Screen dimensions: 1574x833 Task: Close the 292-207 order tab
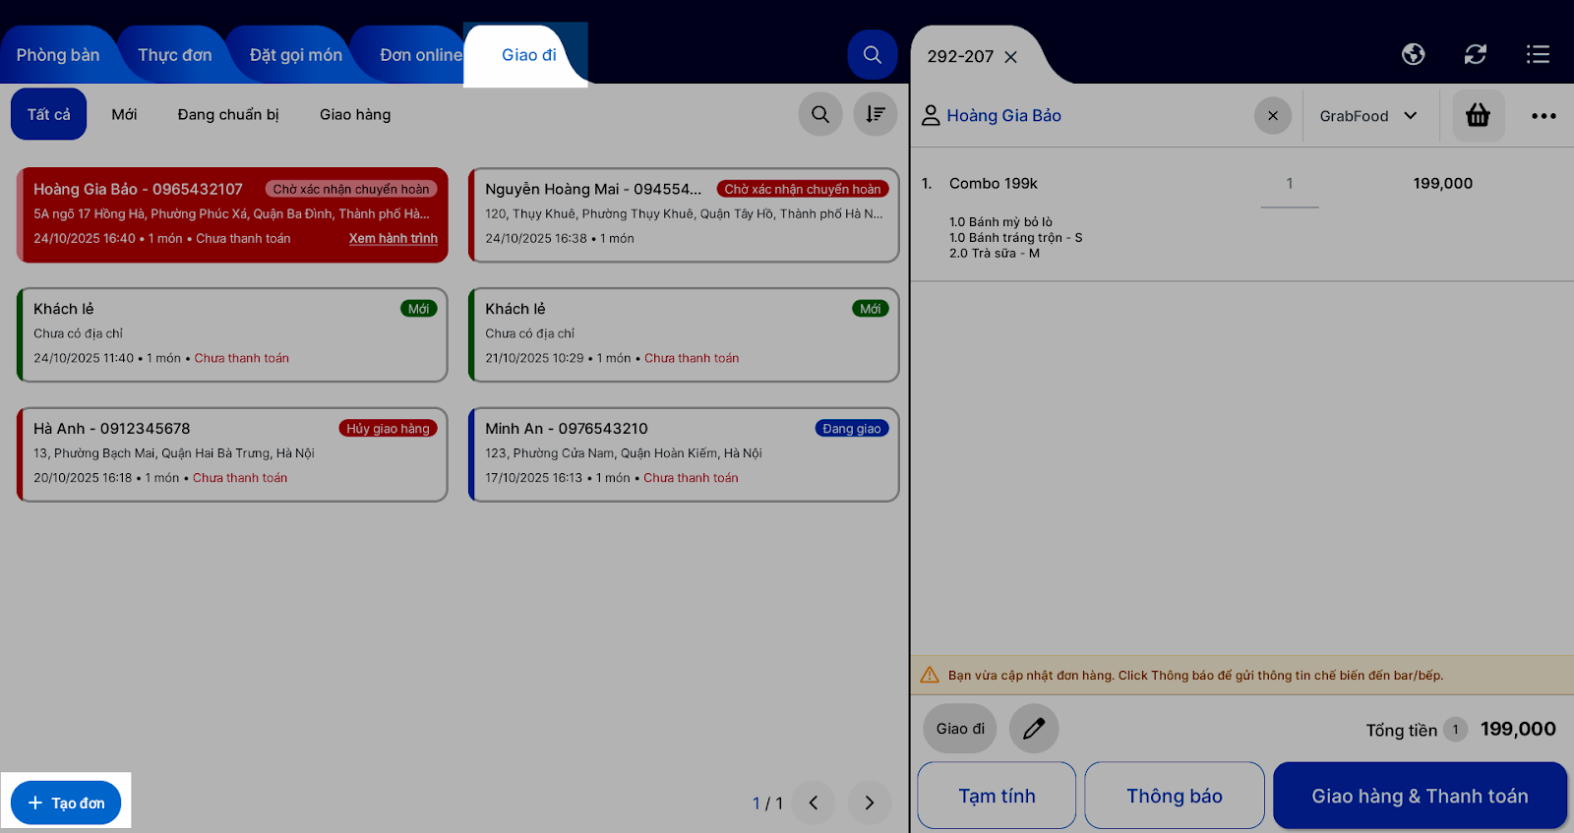[x=1010, y=57]
